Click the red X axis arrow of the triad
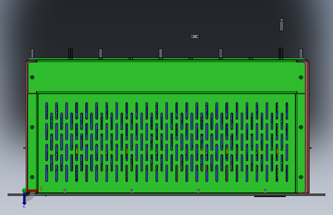Viewport: 333px width, 215px height. 32,191
